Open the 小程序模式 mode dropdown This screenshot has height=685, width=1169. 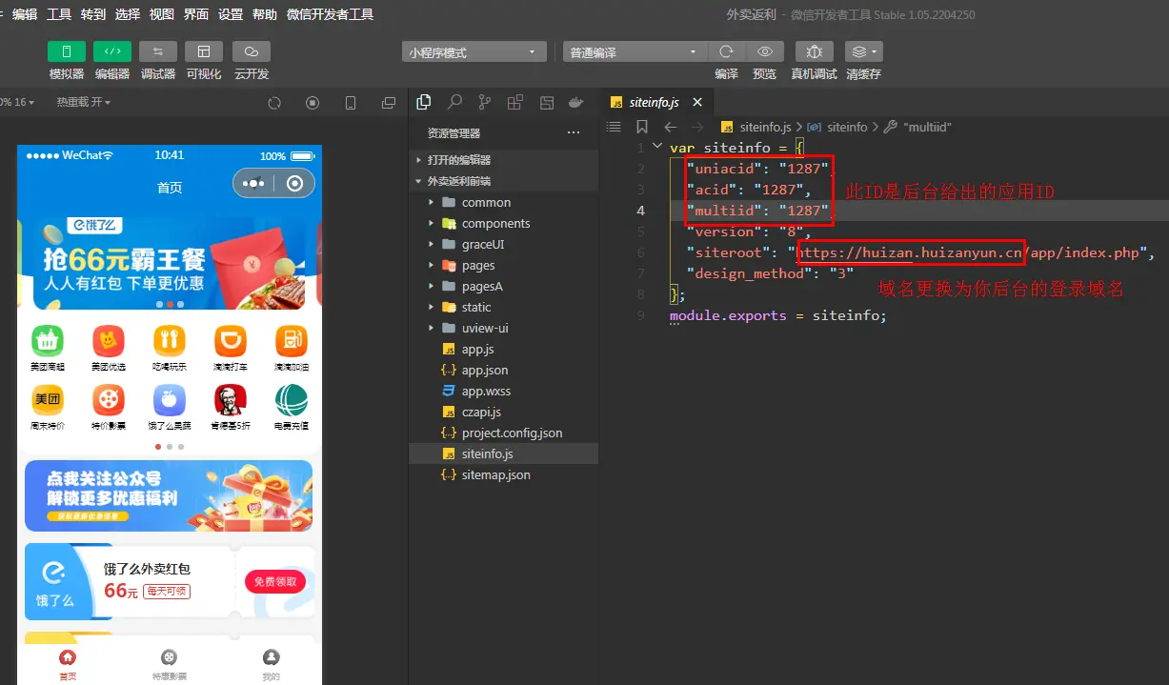(x=474, y=52)
